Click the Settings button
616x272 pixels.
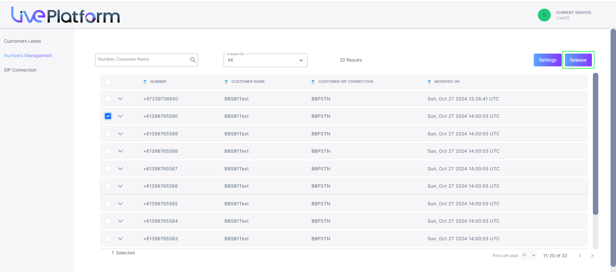click(548, 60)
